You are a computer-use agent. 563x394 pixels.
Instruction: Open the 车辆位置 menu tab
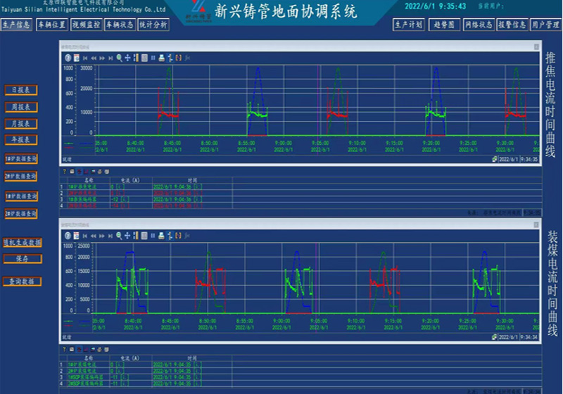point(51,25)
